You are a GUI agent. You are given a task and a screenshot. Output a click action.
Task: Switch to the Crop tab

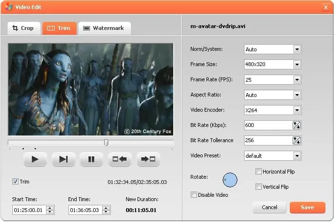[24, 28]
